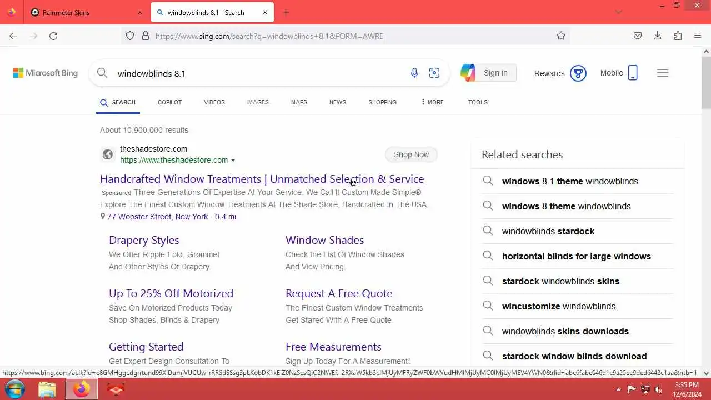
Task: Switch to Rainmeter Skins tab
Action: [82, 12]
